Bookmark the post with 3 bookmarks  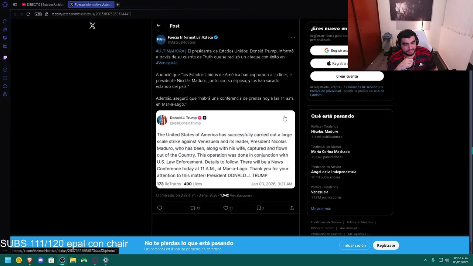pyautogui.click(x=260, y=208)
